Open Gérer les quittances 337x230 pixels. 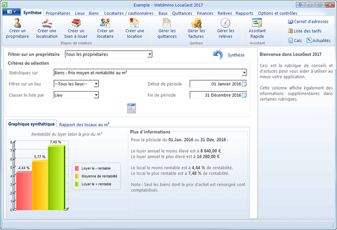[167, 24]
